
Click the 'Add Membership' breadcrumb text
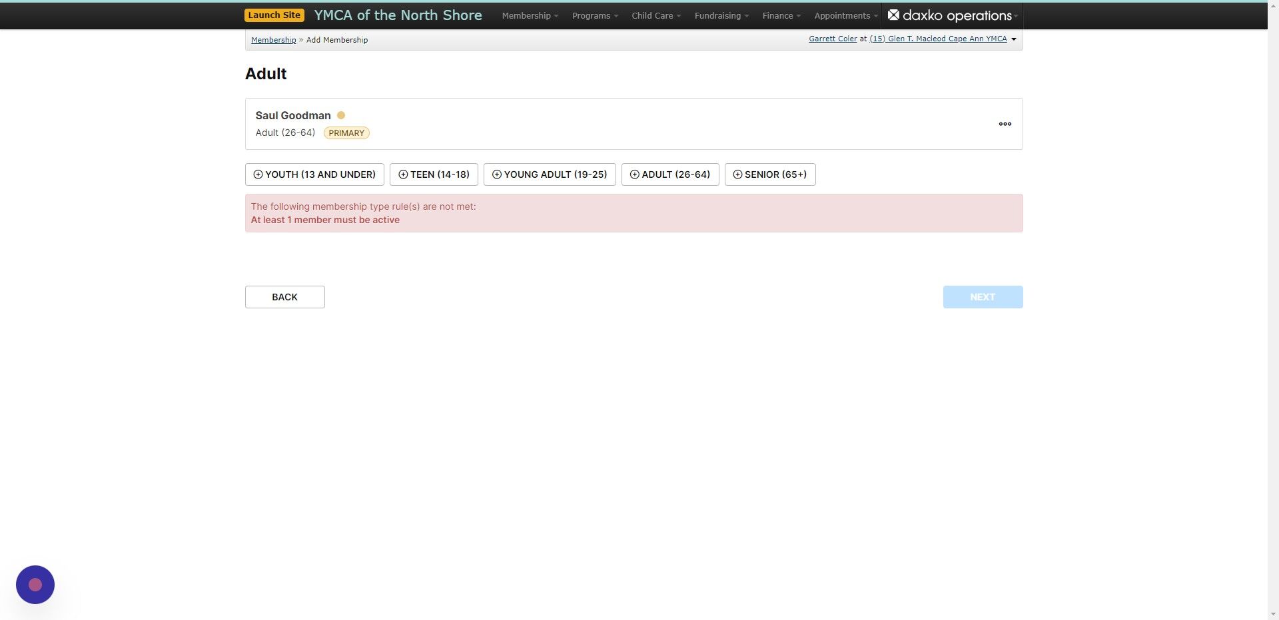pos(337,40)
